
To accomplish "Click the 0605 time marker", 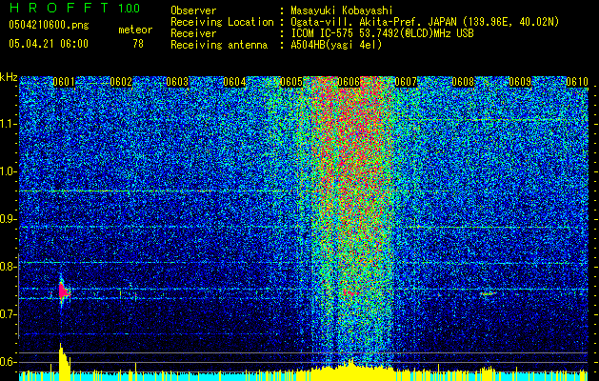I will point(291,82).
